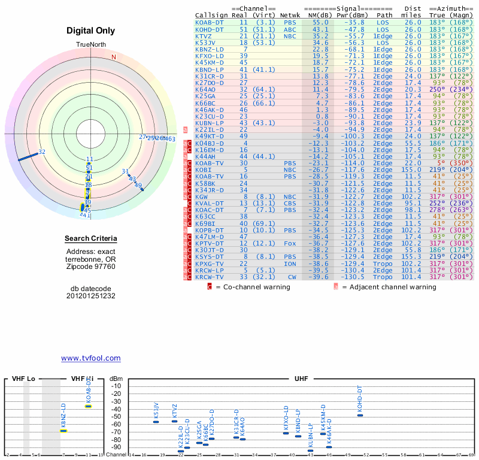Image resolution: width=479 pixels, height=460 pixels.
Task: Click the Search Criteria heading
Action: (x=91, y=238)
